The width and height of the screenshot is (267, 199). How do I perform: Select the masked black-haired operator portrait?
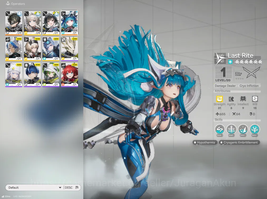(x=14, y=23)
